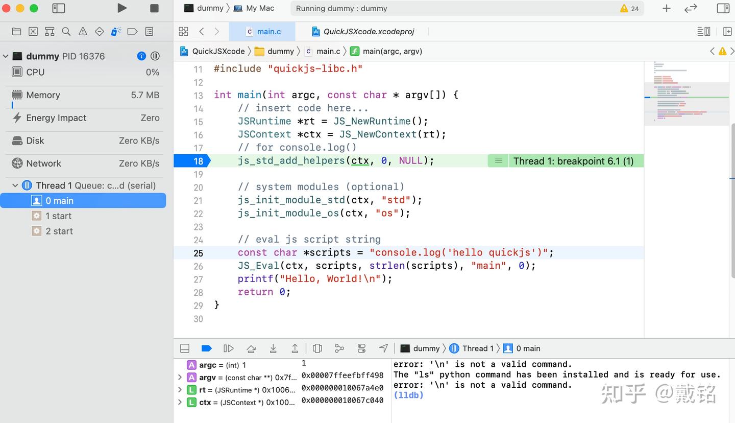Click Thread 1: breakpoint 6.1 annotation
735x423 pixels.
click(575, 160)
